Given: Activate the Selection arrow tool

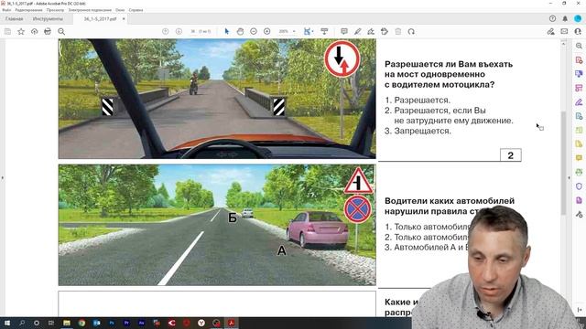Looking at the screenshot, I should (226, 32).
